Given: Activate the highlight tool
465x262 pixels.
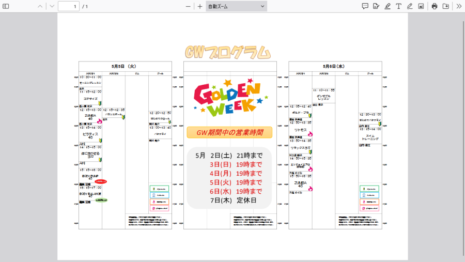Looking at the screenshot, I should point(388,6).
